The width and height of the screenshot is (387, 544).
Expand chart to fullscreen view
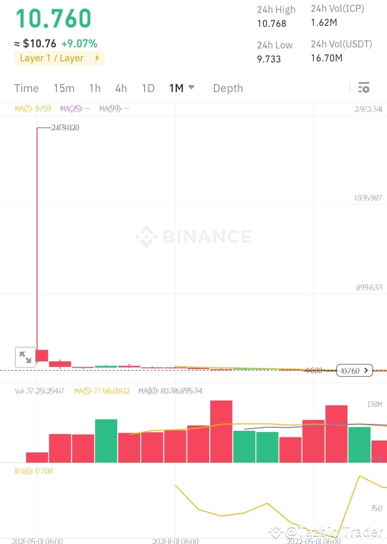25,357
